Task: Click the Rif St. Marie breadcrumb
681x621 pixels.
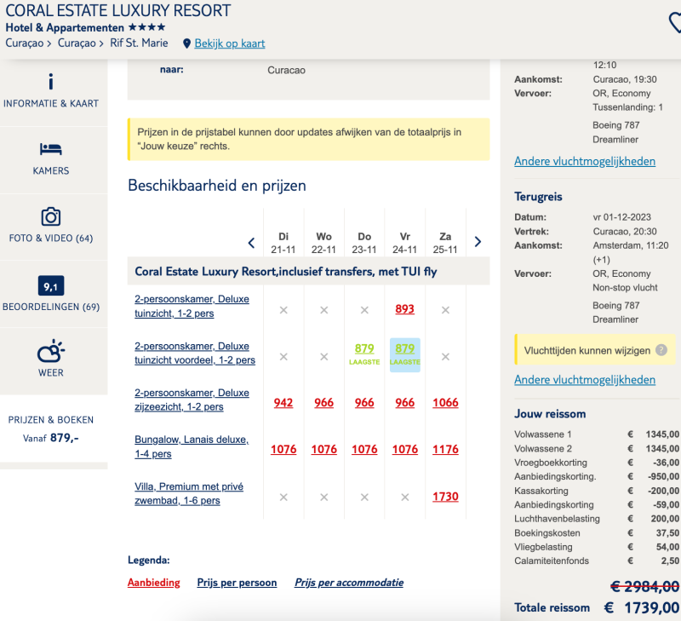Action: point(139,43)
